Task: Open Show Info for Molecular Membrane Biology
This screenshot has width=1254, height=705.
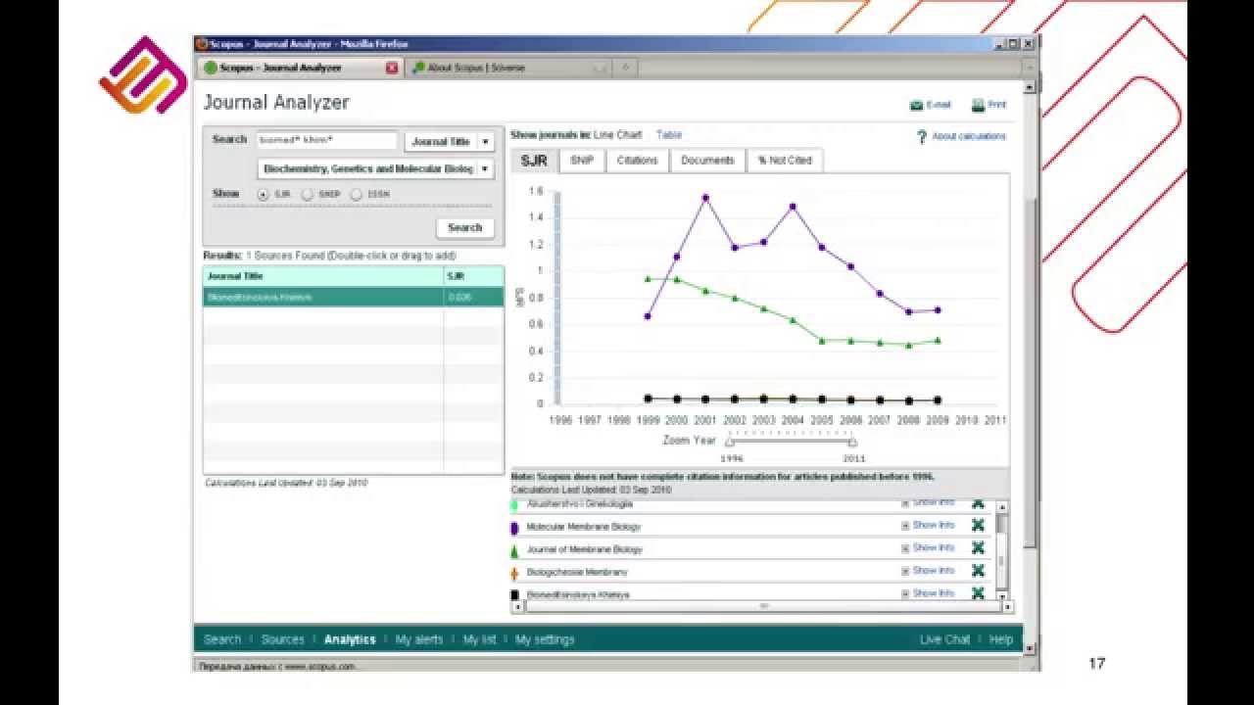Action: [x=933, y=526]
